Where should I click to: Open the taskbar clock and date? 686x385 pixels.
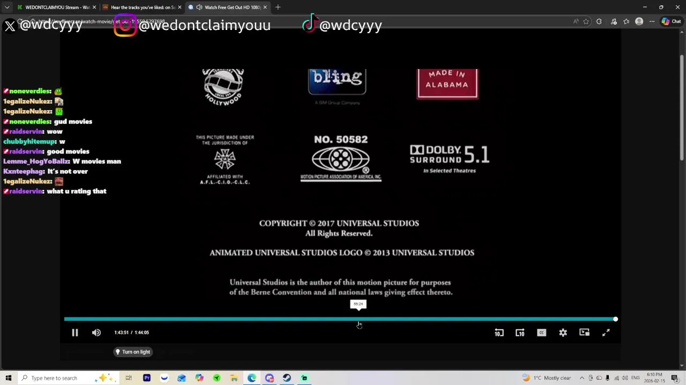tap(654, 378)
